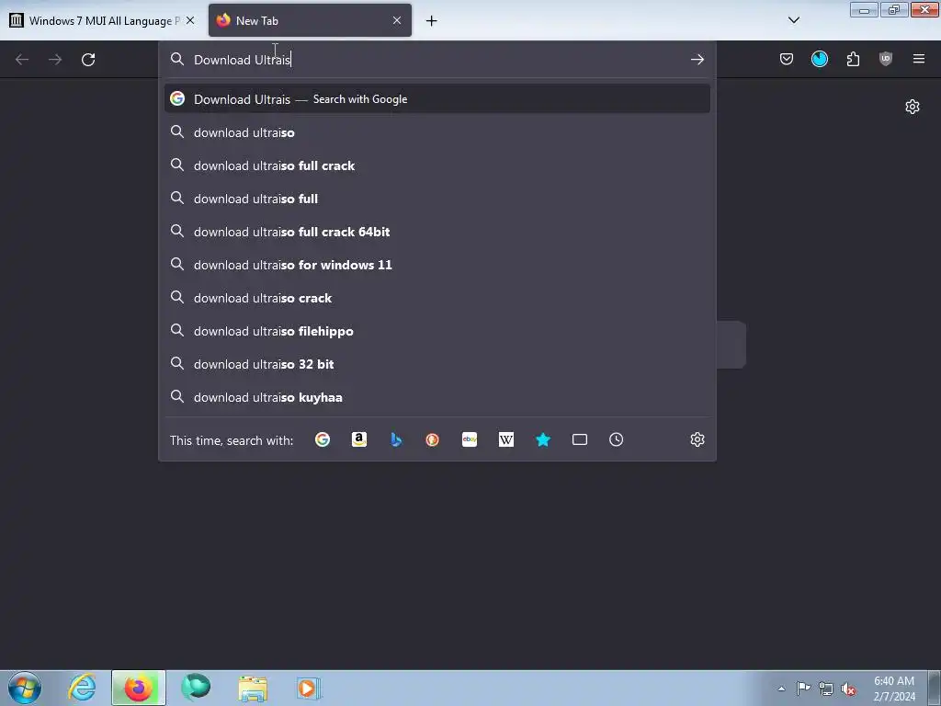This screenshot has width=941, height=706.
Task: Launch Windows Media Player from taskbar
Action: (x=309, y=688)
